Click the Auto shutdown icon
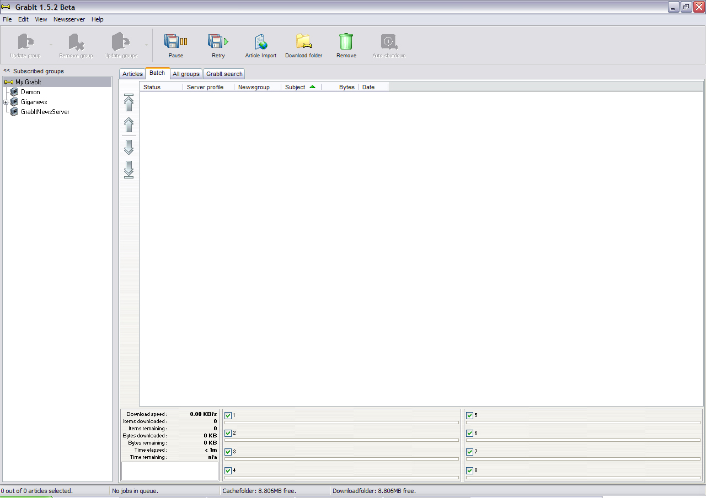Image resolution: width=706 pixels, height=498 pixels. click(389, 42)
